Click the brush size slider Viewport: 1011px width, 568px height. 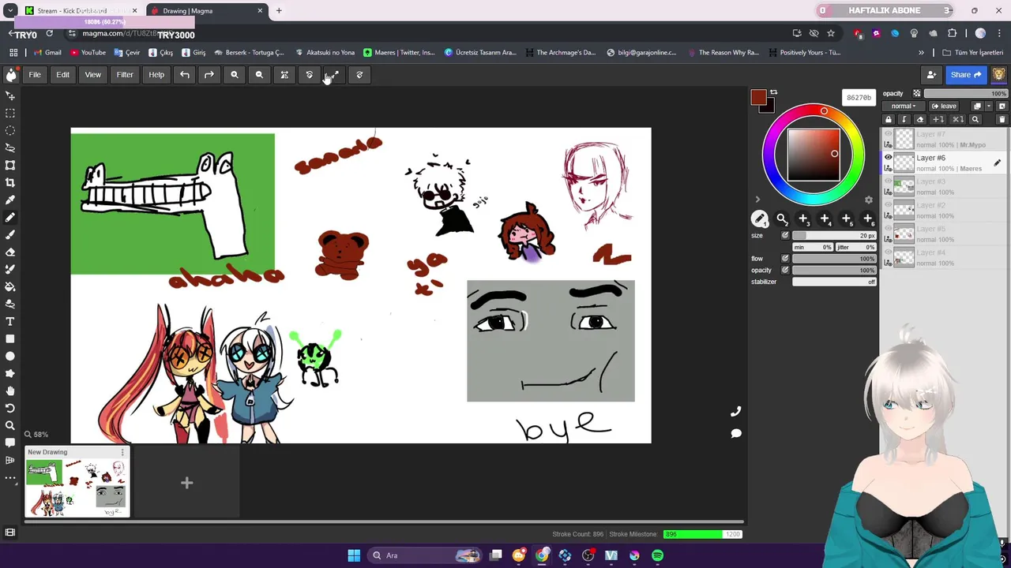tap(834, 235)
